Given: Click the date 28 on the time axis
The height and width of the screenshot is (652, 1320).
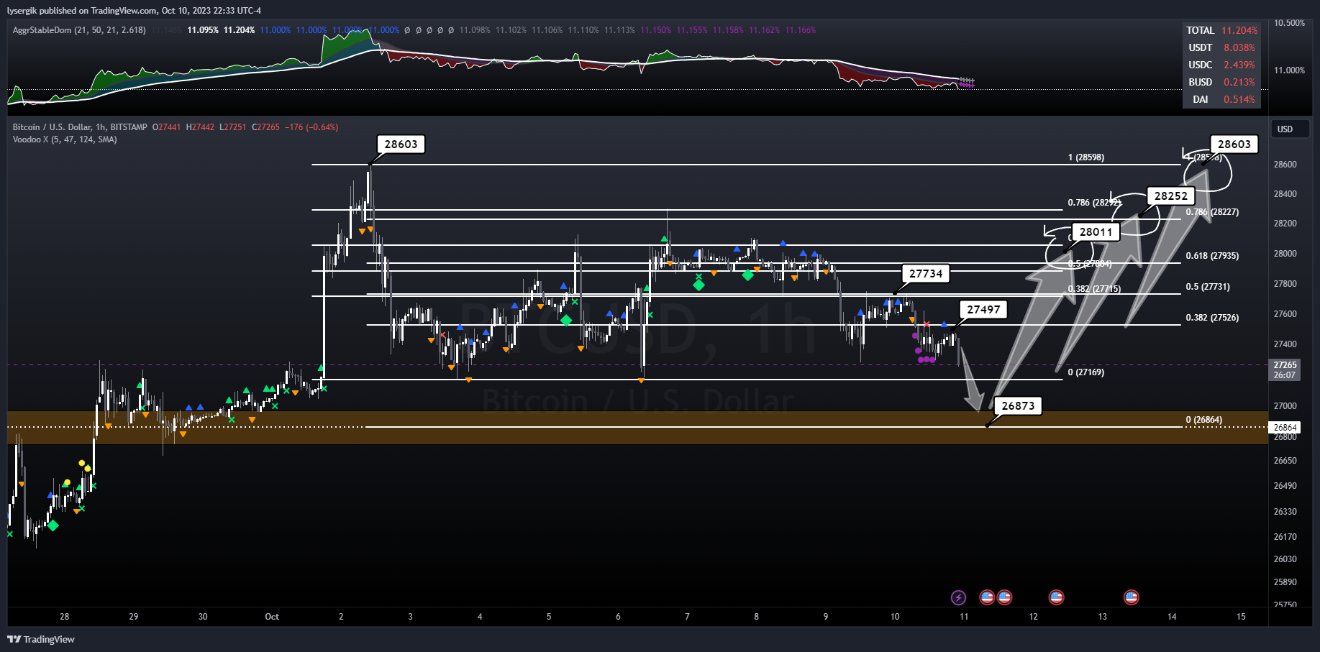Looking at the screenshot, I should click(x=65, y=617).
